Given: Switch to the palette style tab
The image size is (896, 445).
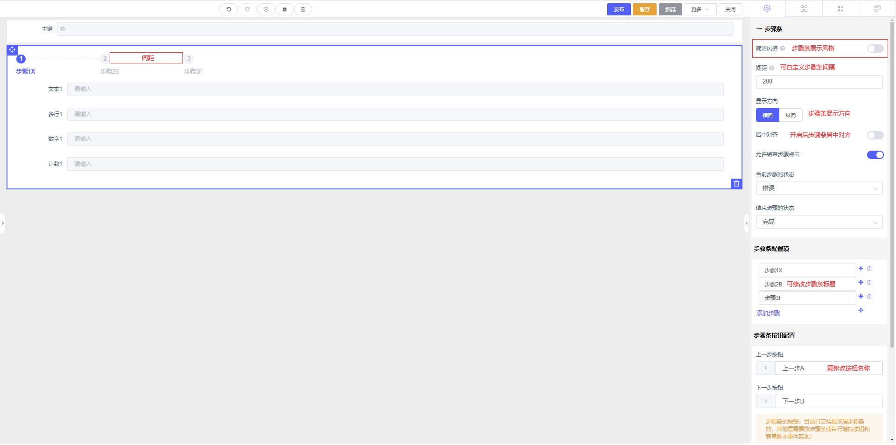Looking at the screenshot, I should point(877,8).
